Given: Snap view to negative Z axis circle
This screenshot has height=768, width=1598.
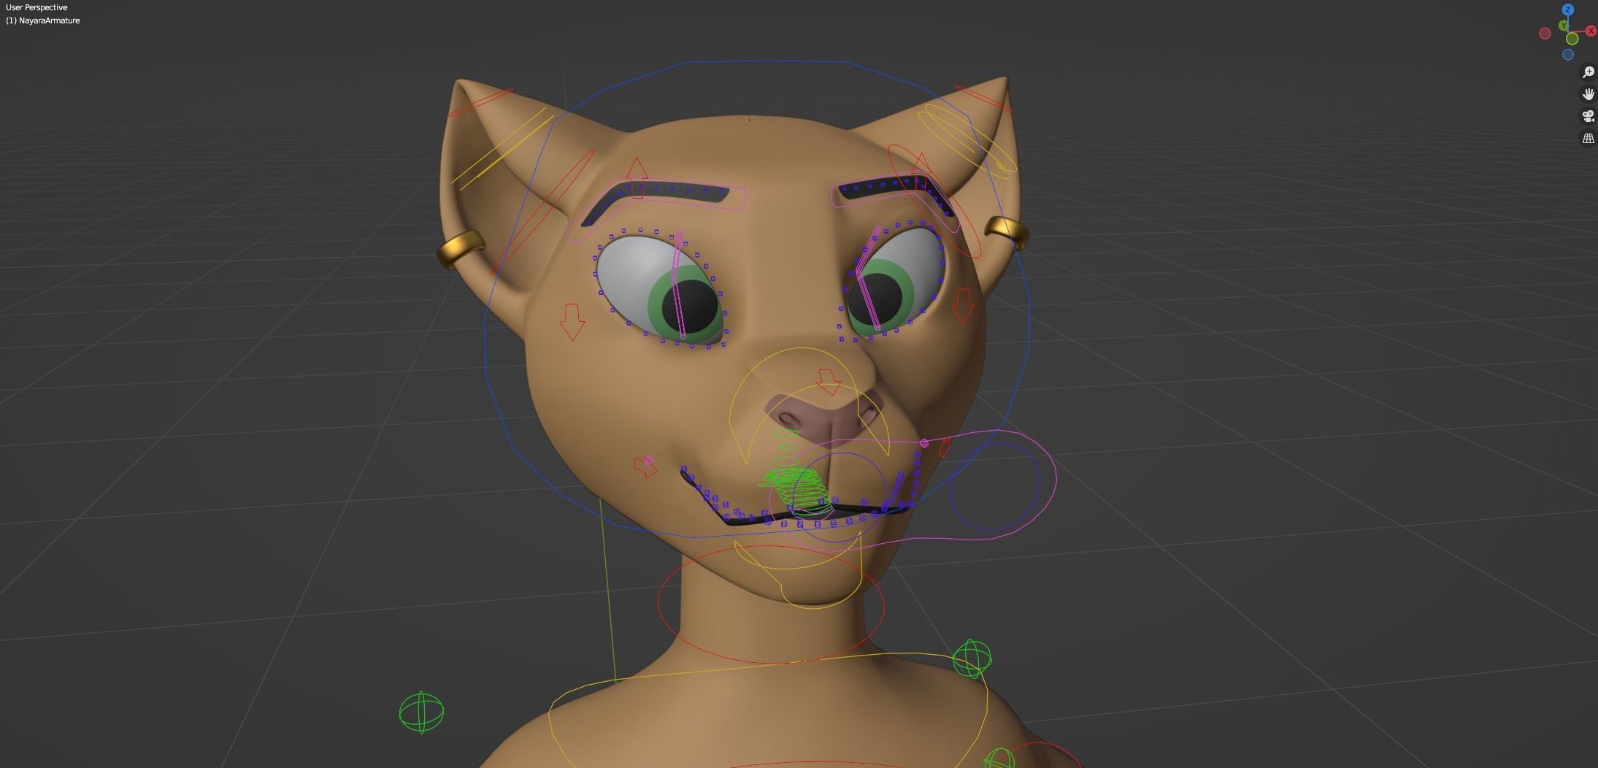Looking at the screenshot, I should click(x=1568, y=54).
